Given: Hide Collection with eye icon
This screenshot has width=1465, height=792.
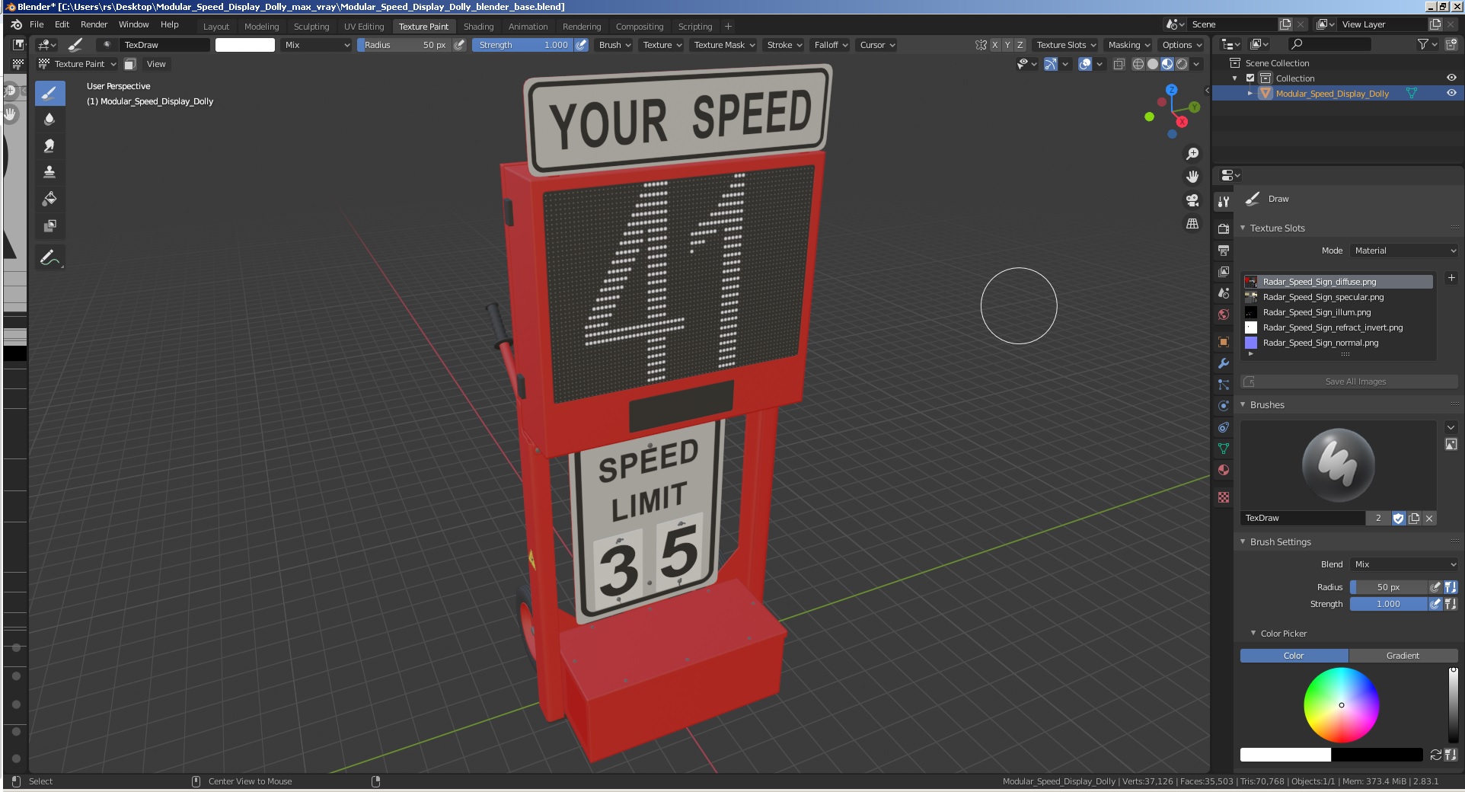Looking at the screenshot, I should tap(1451, 78).
